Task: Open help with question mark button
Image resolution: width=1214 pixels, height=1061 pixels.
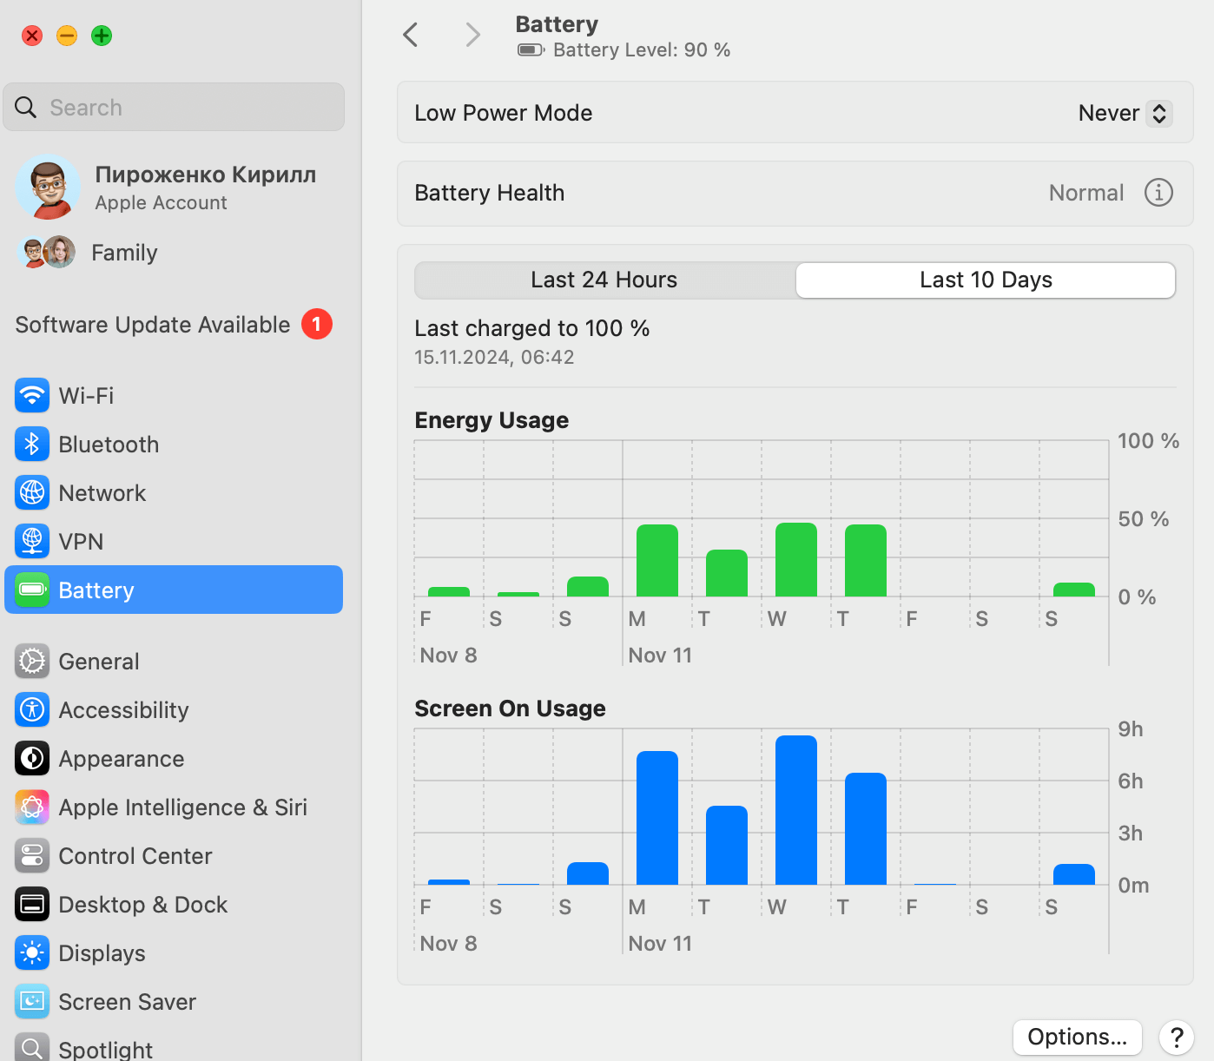Action: point(1177,1037)
